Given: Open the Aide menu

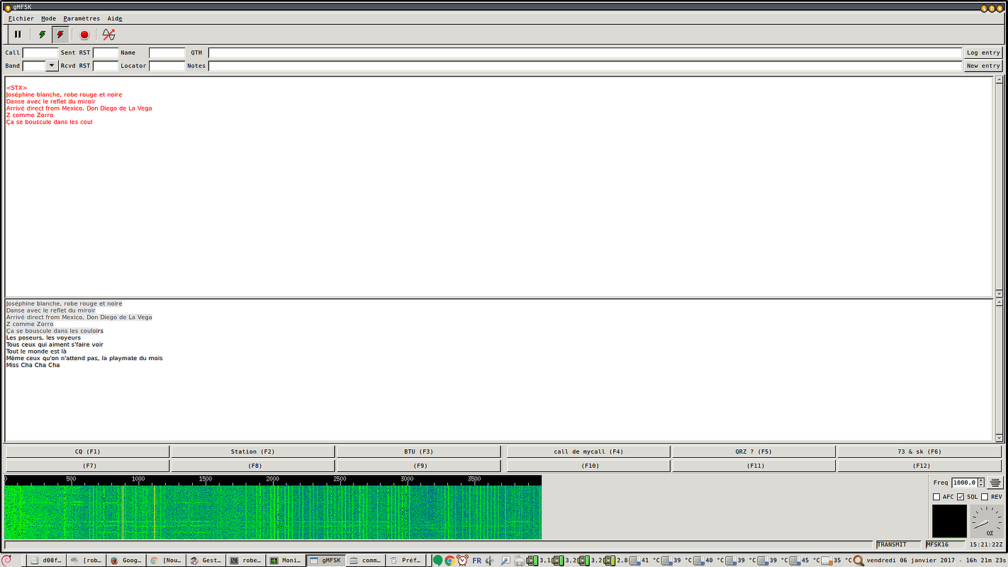Looking at the screenshot, I should click(115, 18).
